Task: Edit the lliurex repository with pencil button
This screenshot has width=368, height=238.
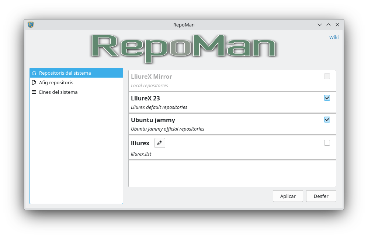Action: 160,143
